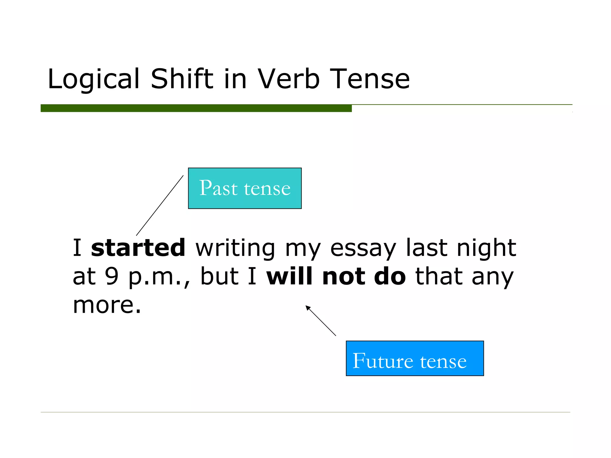Screen dimensions: 611x458
Task: Select the blue "Future tense" label box
Action: [414, 358]
